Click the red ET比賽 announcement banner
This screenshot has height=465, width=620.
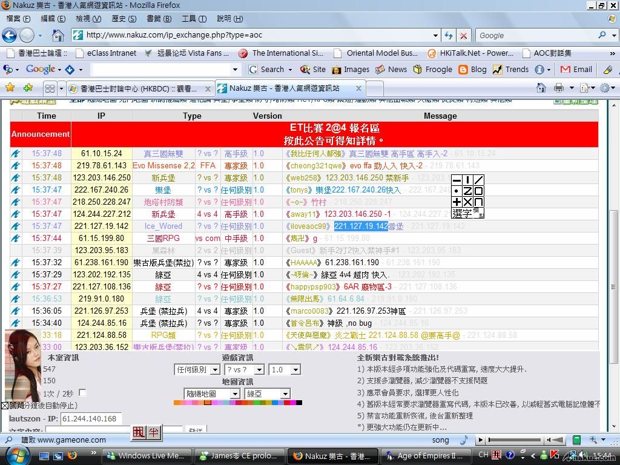pyautogui.click(x=334, y=134)
